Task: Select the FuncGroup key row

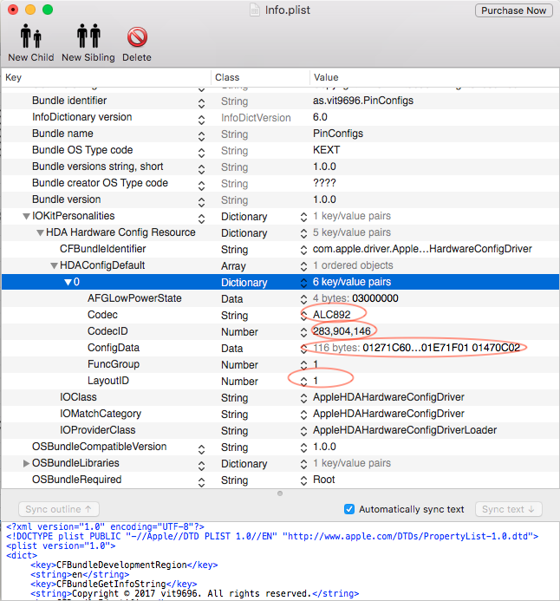Action: point(114,364)
